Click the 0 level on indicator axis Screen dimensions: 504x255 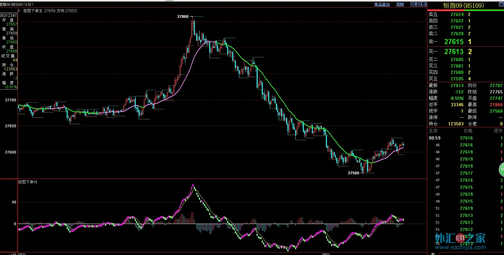pyautogui.click(x=15, y=224)
